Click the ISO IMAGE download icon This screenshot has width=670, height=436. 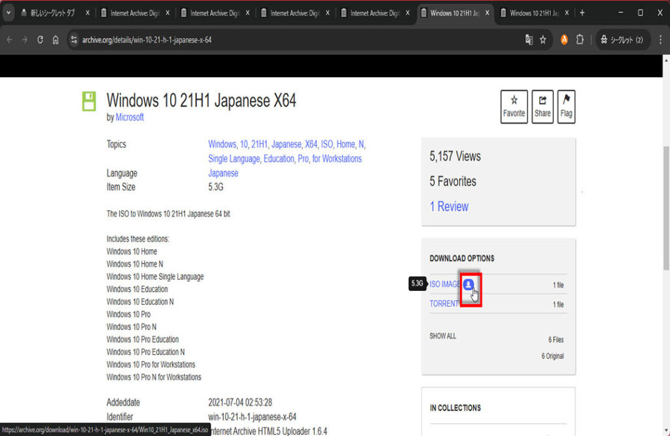[468, 284]
